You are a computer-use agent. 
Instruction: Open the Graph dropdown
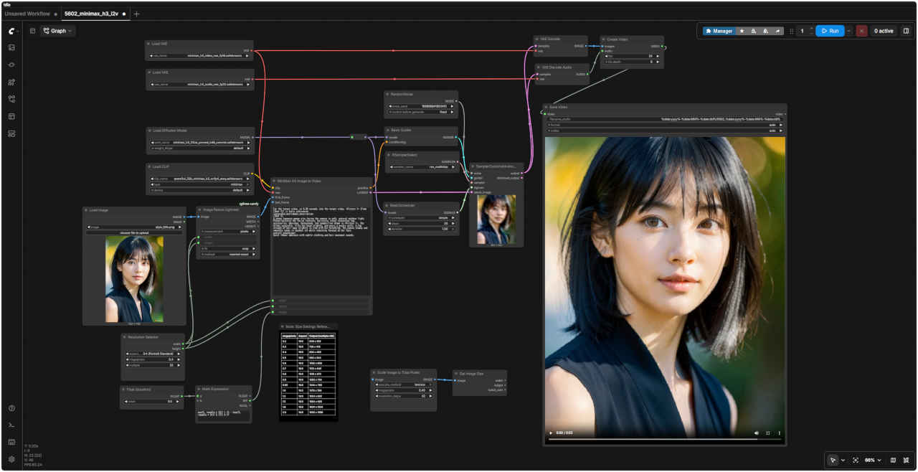click(x=58, y=31)
